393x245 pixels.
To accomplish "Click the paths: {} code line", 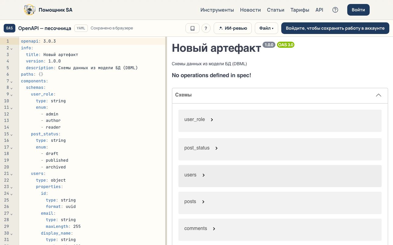I will (x=32, y=74).
